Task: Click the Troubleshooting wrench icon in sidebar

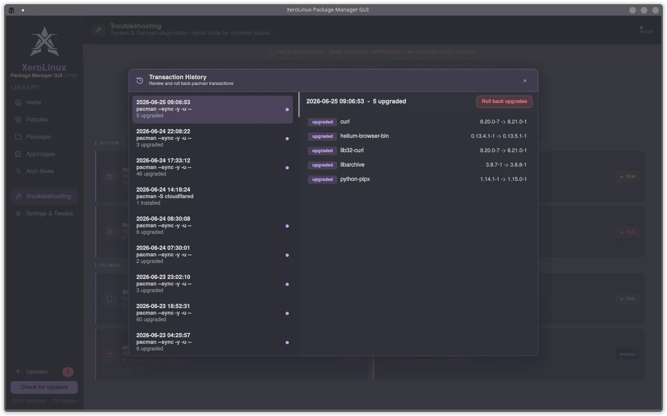Action: pos(18,197)
